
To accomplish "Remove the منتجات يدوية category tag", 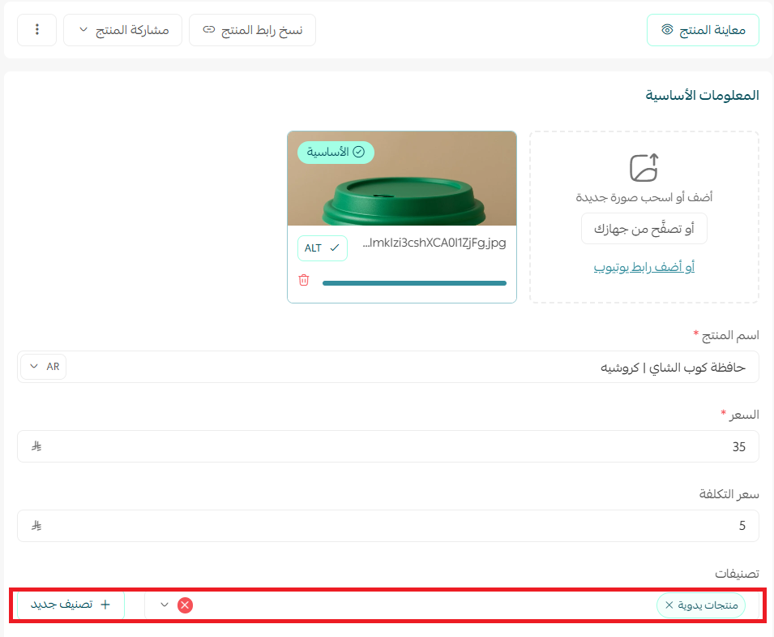I will tap(669, 605).
